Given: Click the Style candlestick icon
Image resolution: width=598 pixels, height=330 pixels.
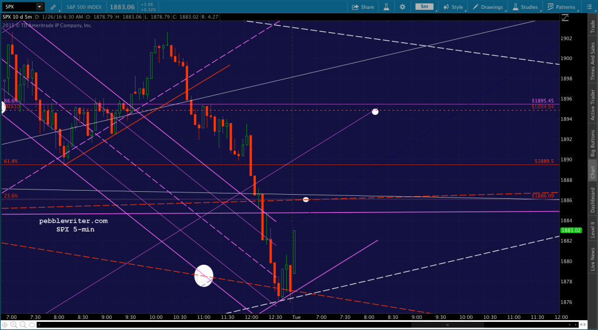Looking at the screenshot, I should tap(446, 7).
